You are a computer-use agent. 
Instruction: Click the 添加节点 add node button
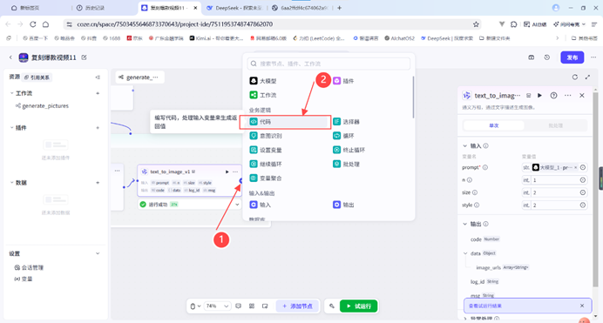(297, 306)
